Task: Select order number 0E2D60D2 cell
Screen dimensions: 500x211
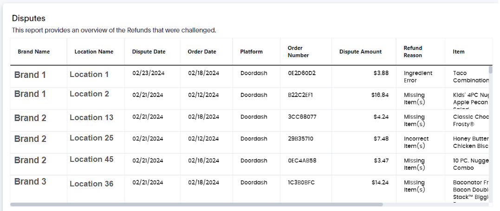Action: [x=302, y=73]
